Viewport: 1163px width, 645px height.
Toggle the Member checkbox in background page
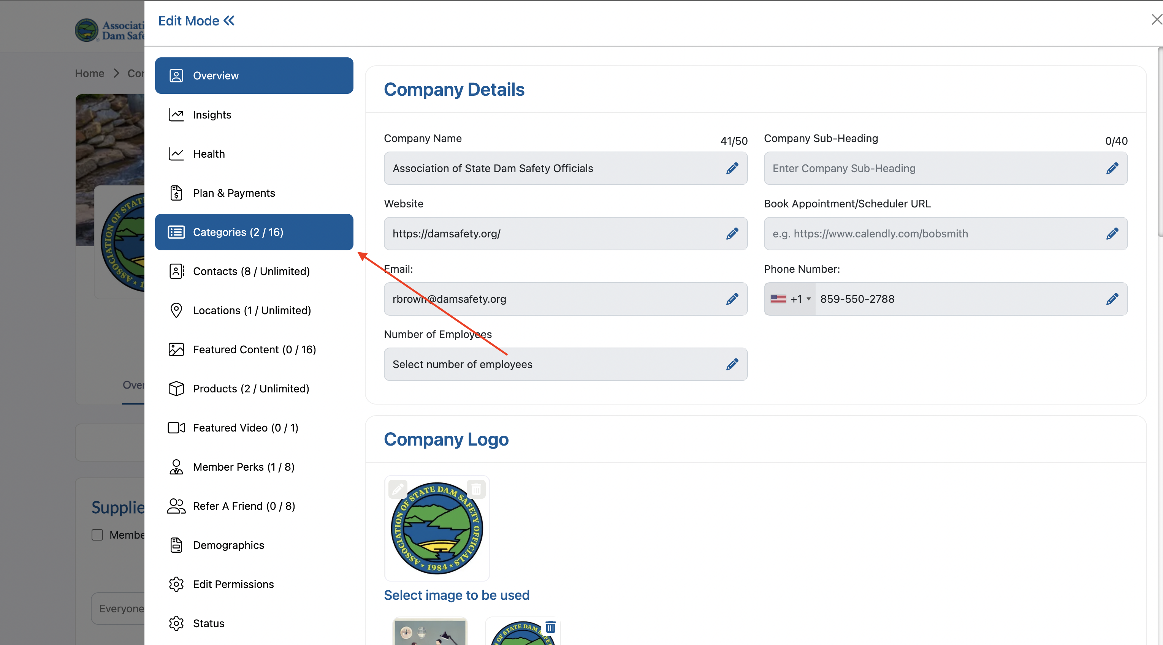pyautogui.click(x=97, y=535)
